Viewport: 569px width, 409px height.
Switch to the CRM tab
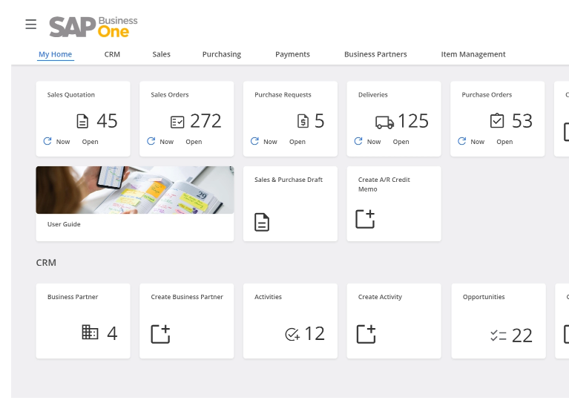tap(112, 54)
